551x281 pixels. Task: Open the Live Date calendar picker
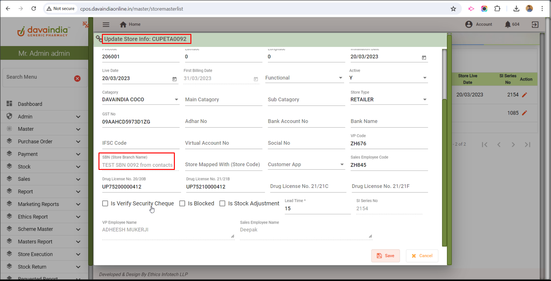click(174, 79)
